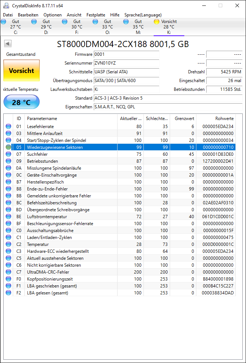Click the 28 °C temperature button
The image size is (246, 363).
pyautogui.click(x=22, y=102)
